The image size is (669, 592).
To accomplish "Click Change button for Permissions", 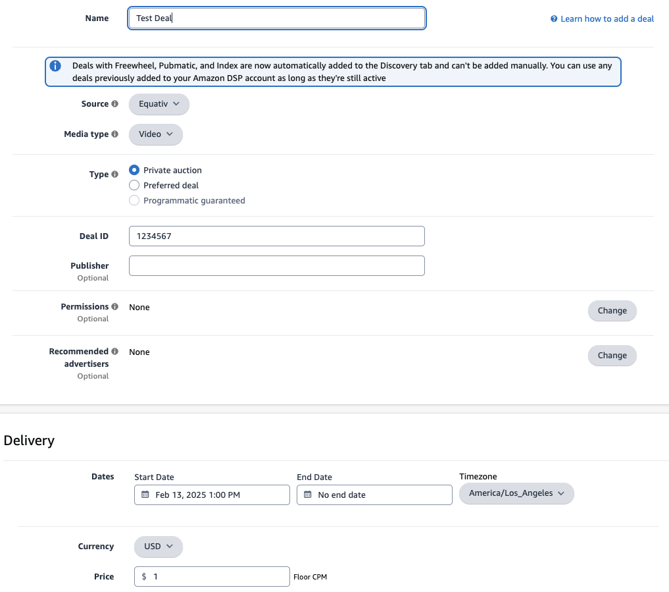I will (612, 311).
